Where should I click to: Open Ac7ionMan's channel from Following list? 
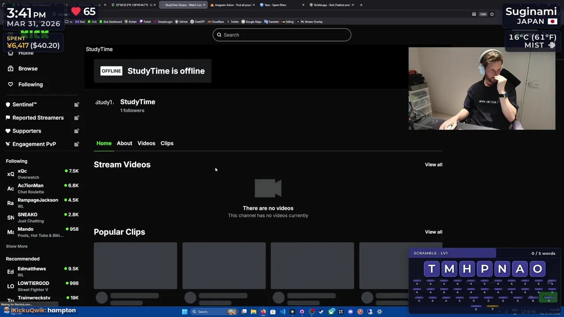pos(43,188)
